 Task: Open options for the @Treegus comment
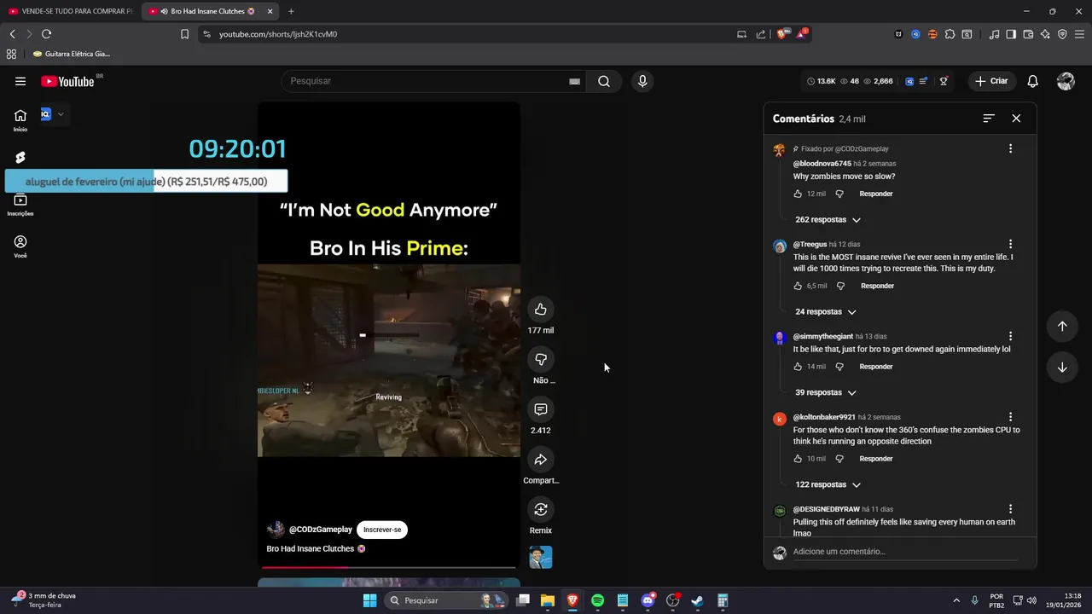[x=1011, y=244]
